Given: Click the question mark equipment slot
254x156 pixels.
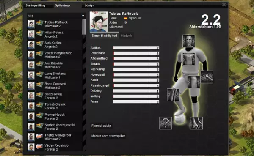Looking at the screenshot, I should pos(166,123).
